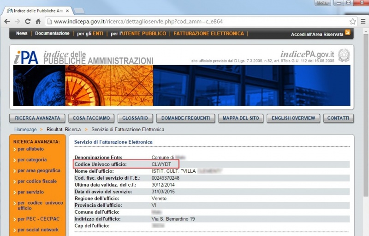Open the per gli ENTI menu

pos(90,34)
